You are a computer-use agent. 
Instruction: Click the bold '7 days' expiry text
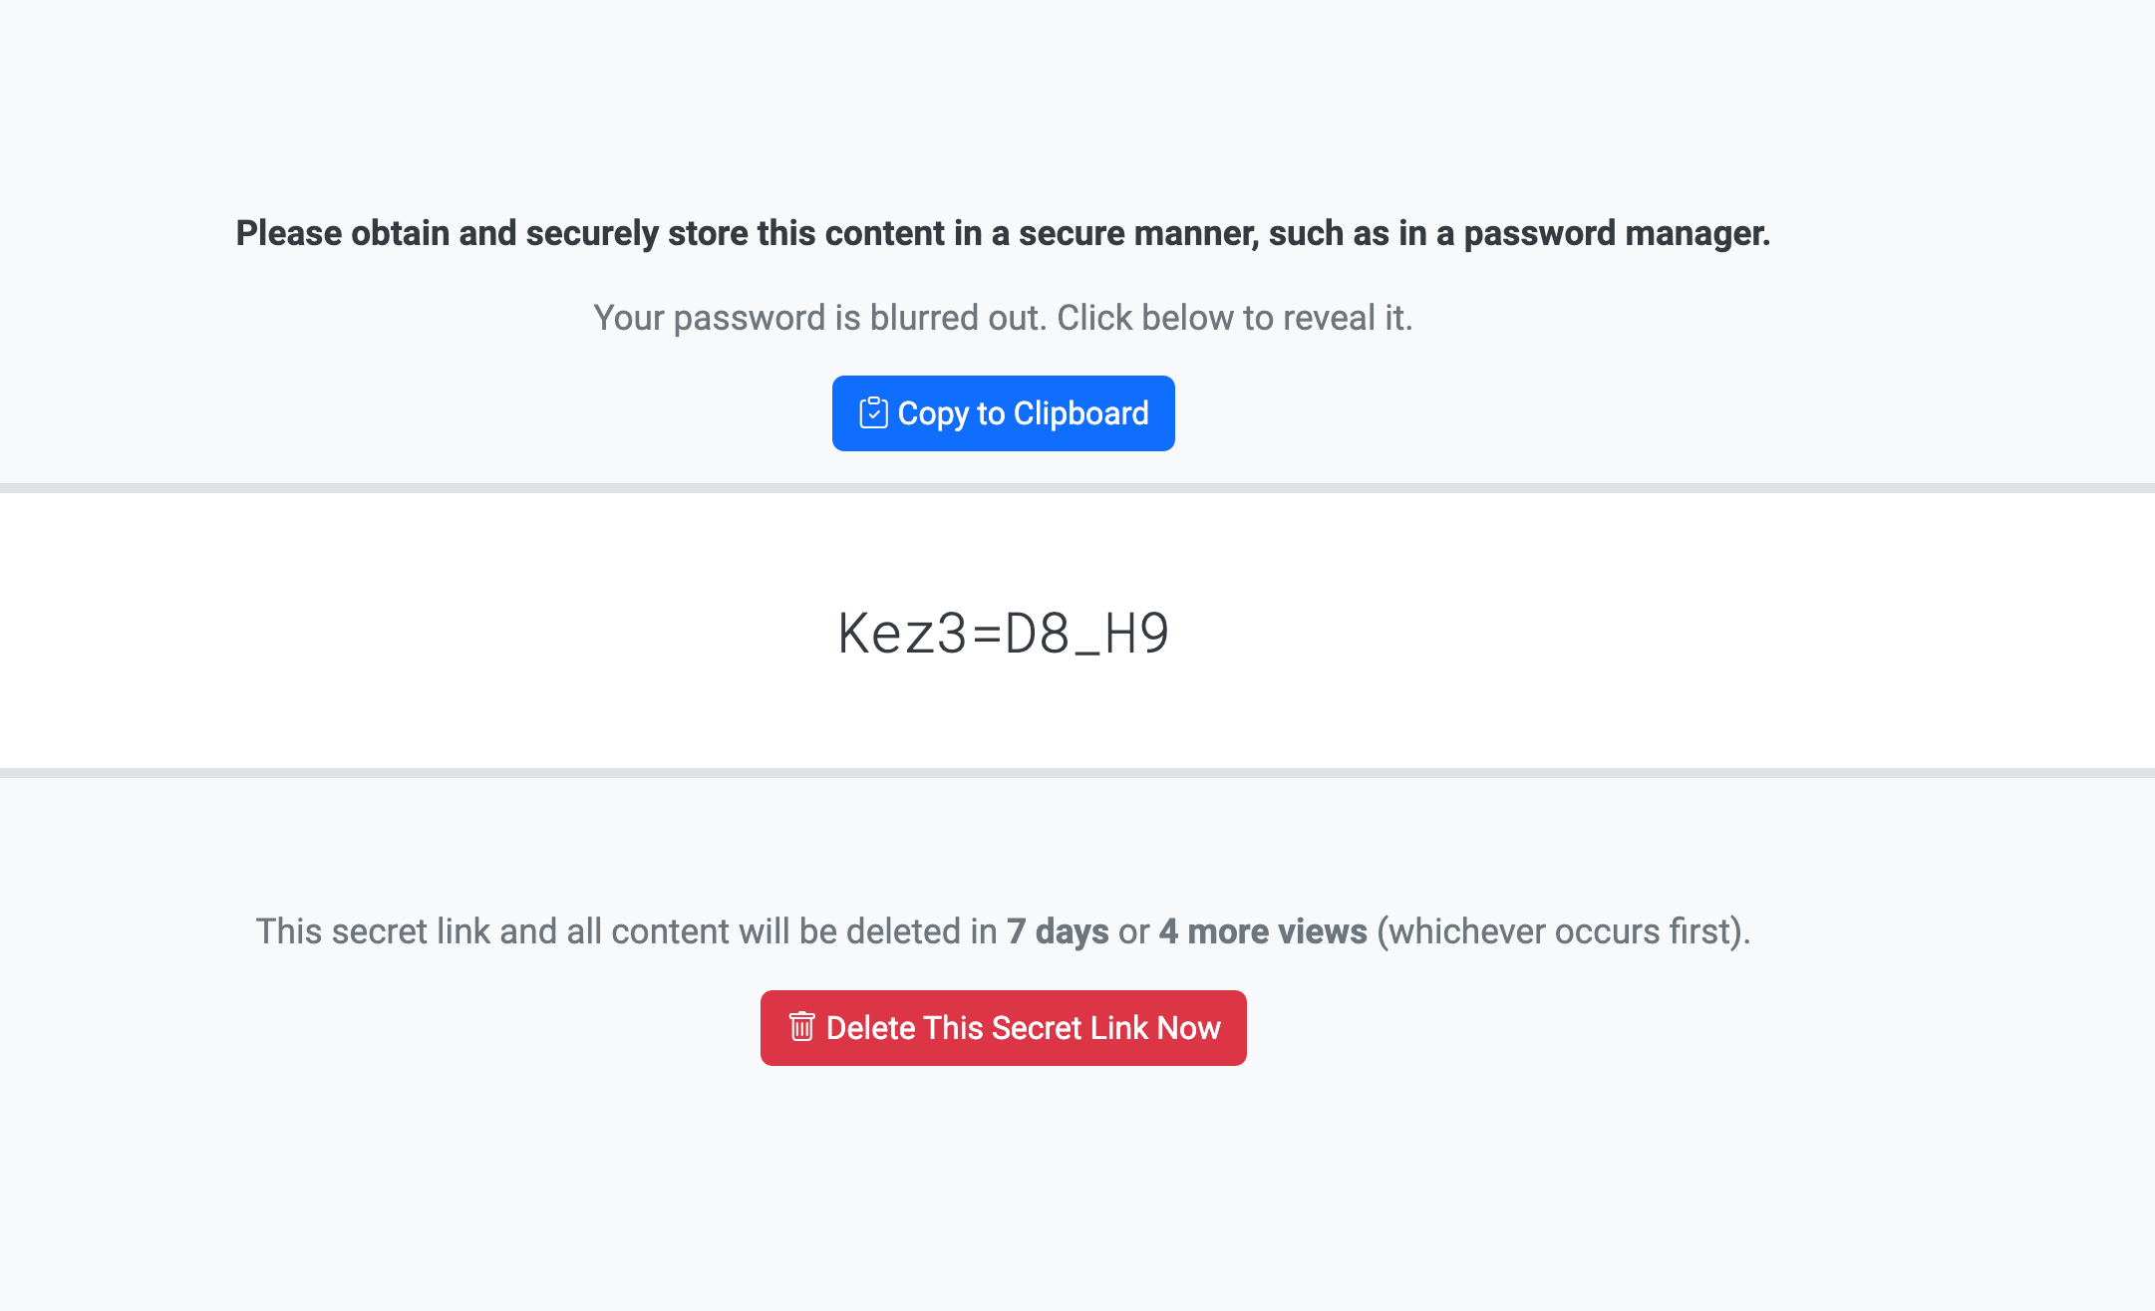click(x=1057, y=931)
